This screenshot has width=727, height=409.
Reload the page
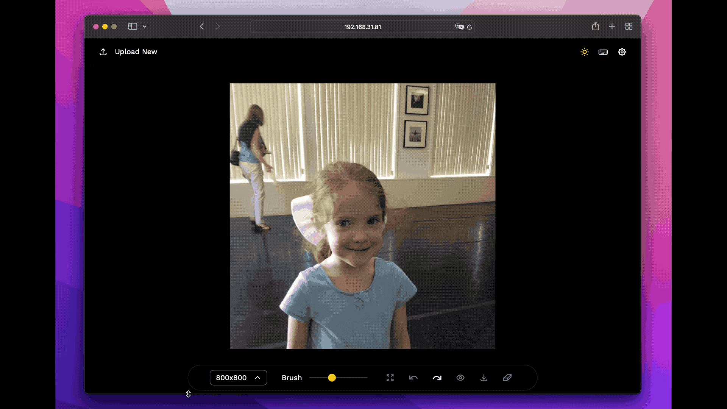pyautogui.click(x=470, y=27)
